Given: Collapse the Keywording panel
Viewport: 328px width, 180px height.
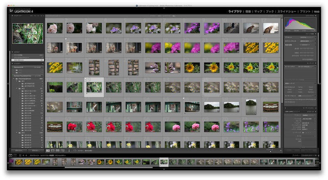Looking at the screenshot, I should pyautogui.click(x=315, y=63).
